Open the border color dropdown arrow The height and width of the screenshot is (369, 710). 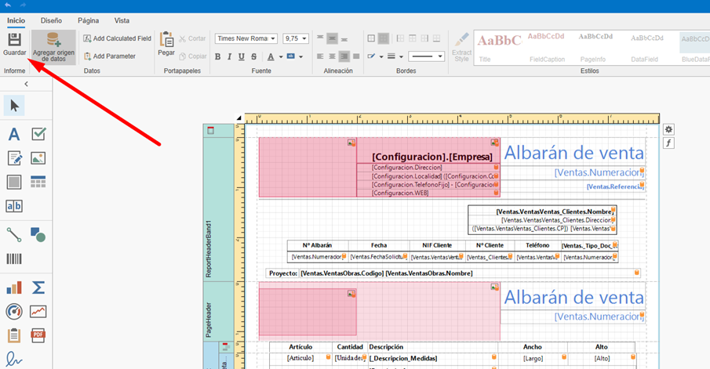[x=381, y=56]
